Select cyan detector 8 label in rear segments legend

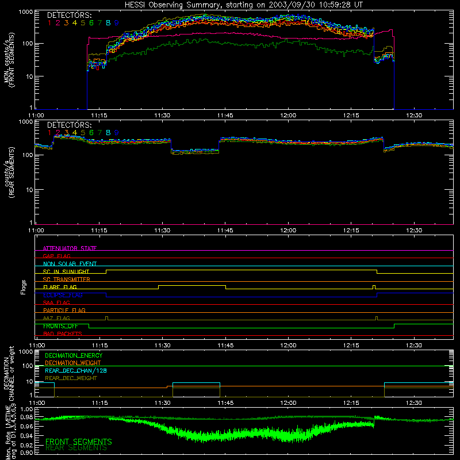[108, 133]
